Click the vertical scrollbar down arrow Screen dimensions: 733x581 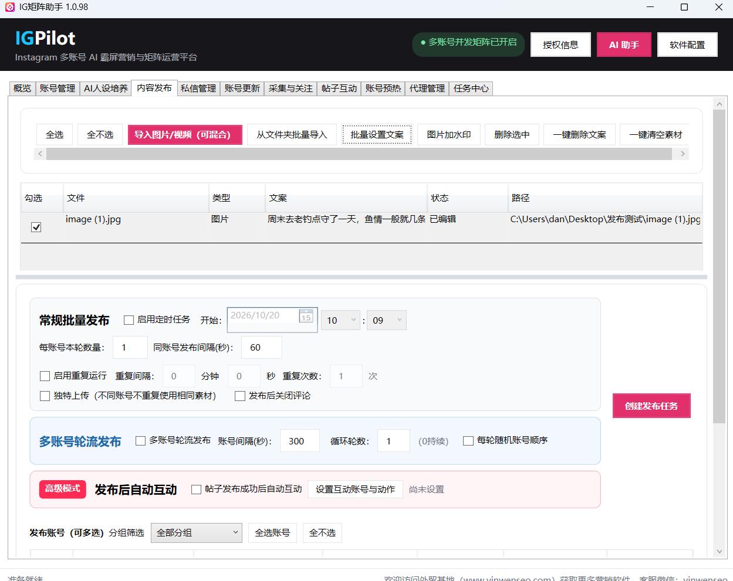pyautogui.click(x=720, y=552)
